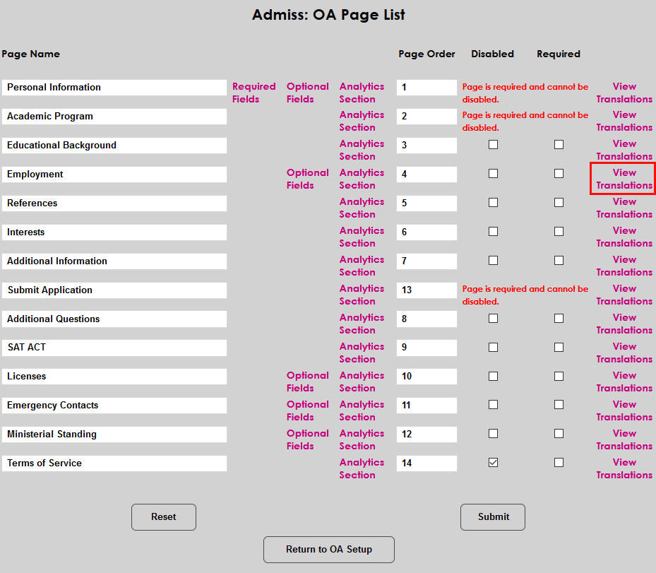Enable the Disabled checkbox for Educational Background
Viewport: 656px width, 573px height.
click(493, 144)
